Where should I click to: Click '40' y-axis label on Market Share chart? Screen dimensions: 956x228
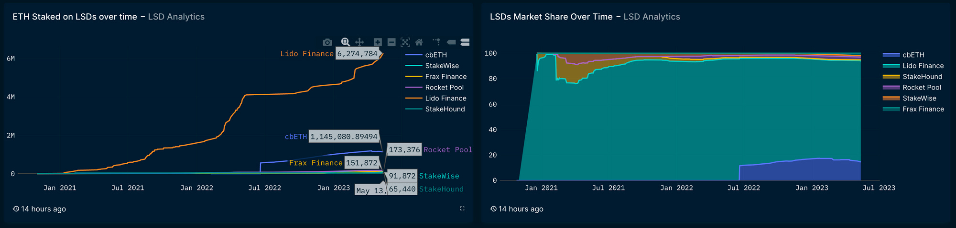(x=492, y=129)
